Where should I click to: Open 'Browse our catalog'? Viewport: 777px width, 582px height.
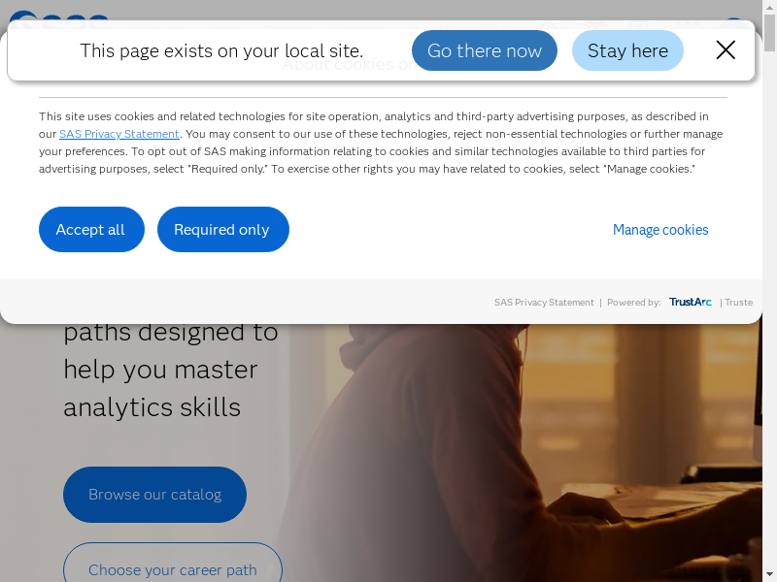[x=154, y=495]
